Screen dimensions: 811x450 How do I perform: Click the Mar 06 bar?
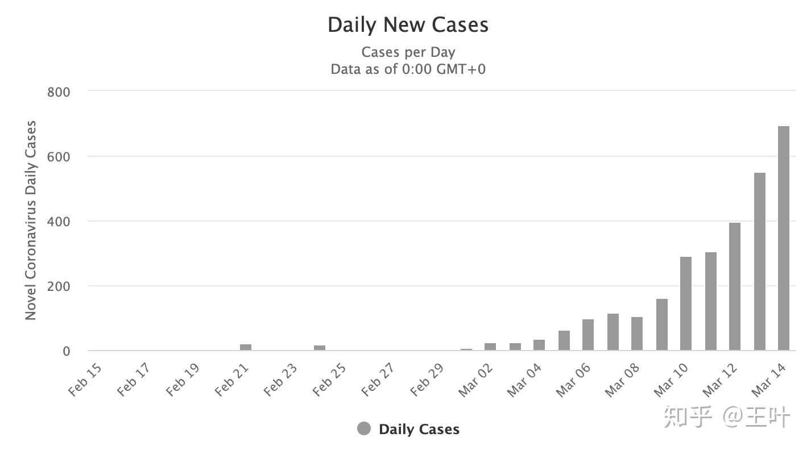(587, 335)
